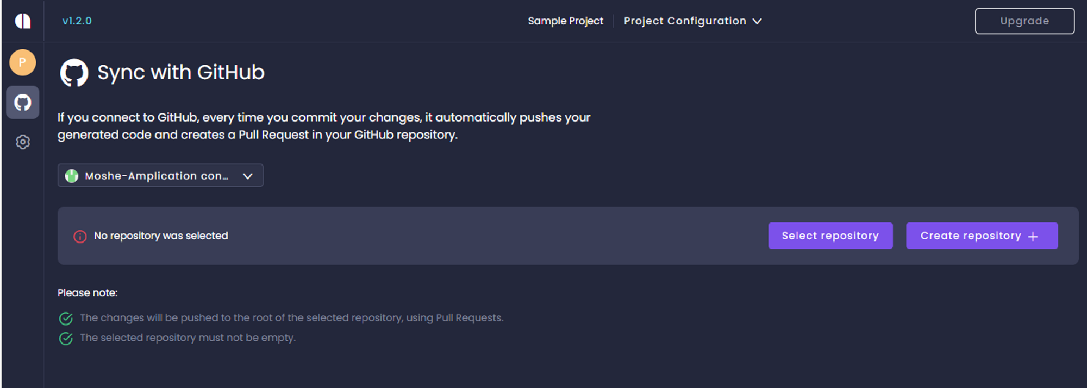This screenshot has width=1087, height=388.
Task: Expand the Project Configuration chevron
Action: point(757,21)
